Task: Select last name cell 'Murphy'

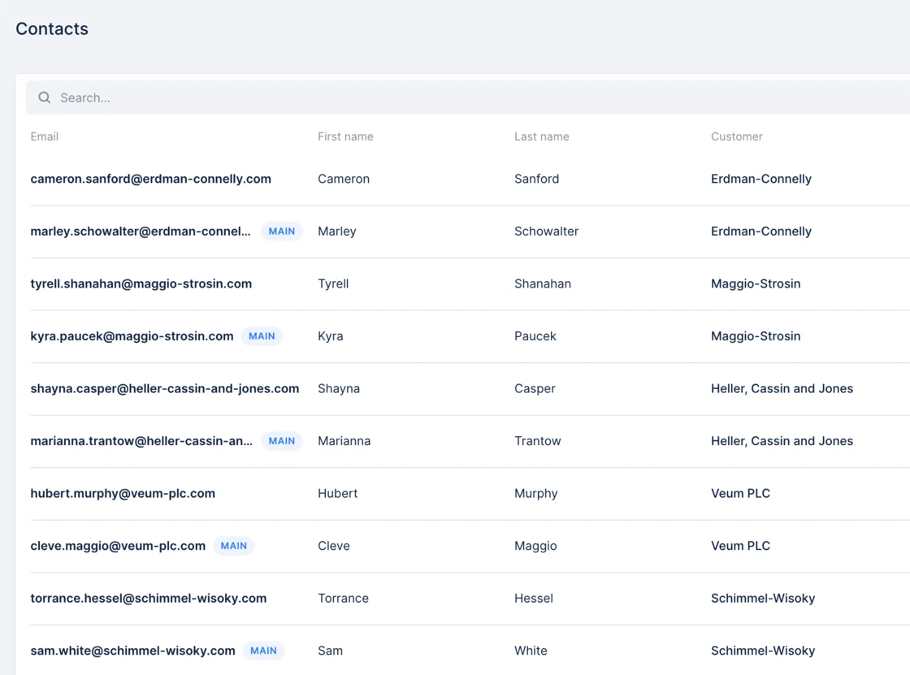Action: coord(535,493)
